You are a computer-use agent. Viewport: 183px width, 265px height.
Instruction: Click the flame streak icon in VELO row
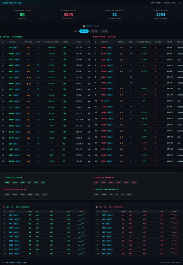click(x=28, y=65)
